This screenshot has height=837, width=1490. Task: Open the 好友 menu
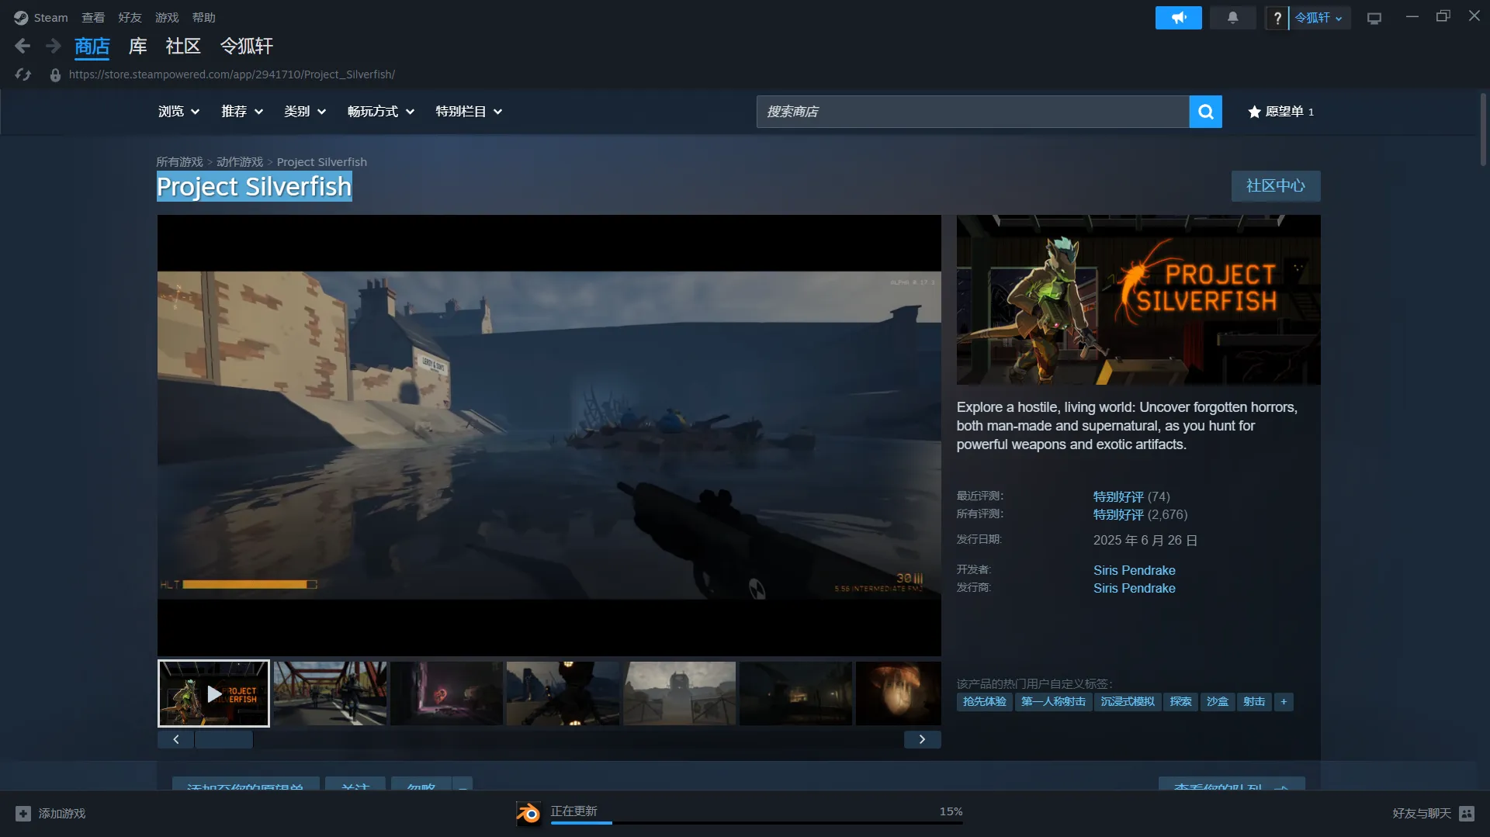coord(130,18)
